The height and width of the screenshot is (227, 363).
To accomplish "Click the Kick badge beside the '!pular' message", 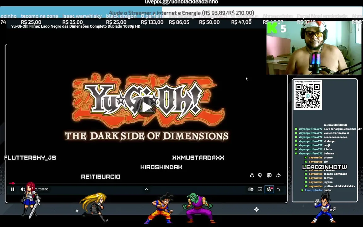I will 302,190.
